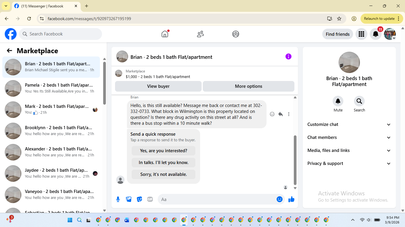Send quick response In talks. I'll let you know.

[164, 163]
